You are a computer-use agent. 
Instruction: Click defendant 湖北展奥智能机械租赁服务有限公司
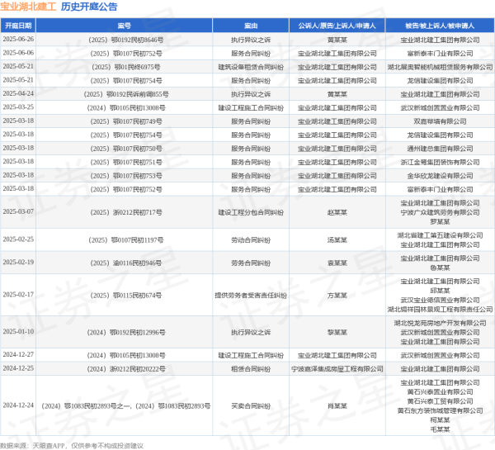tap(440, 67)
